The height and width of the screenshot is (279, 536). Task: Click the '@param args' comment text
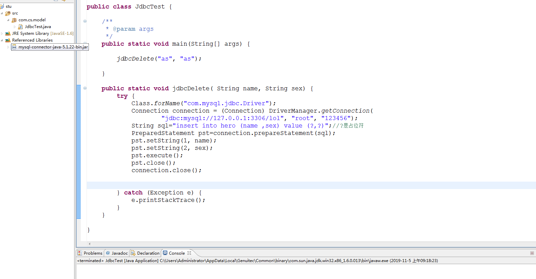(133, 29)
